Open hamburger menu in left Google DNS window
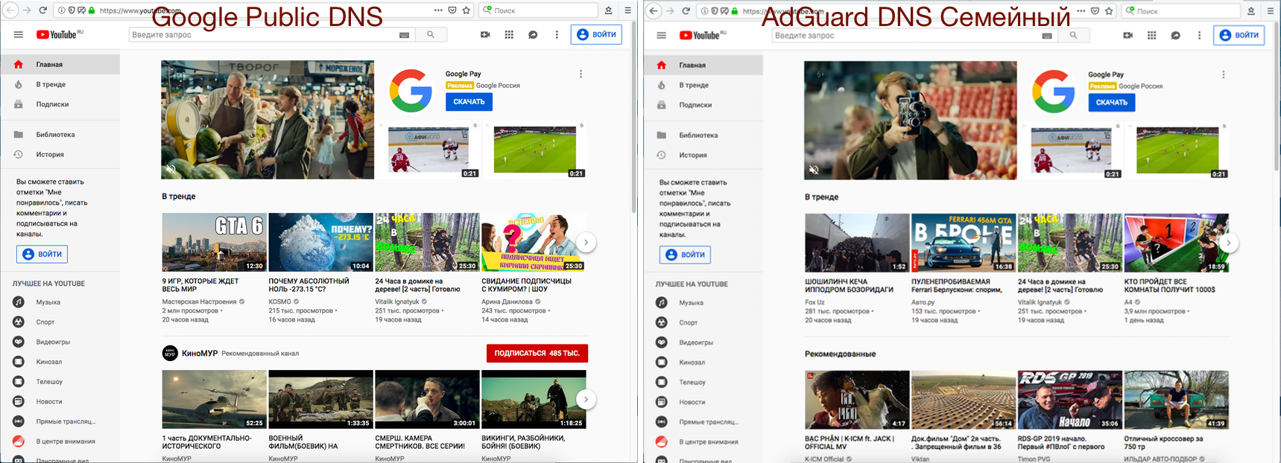Viewport: 1281px width, 463px height. tap(19, 34)
